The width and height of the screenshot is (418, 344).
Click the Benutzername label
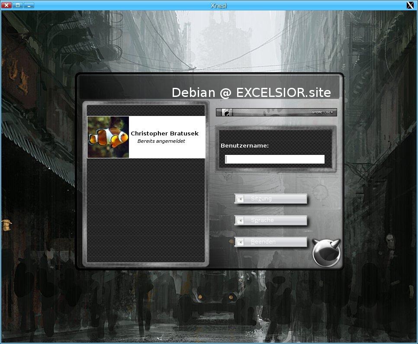[244, 145]
